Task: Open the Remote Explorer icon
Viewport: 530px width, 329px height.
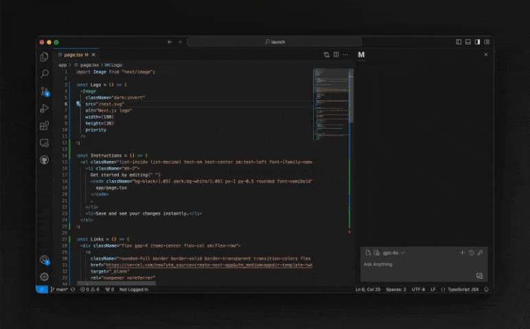Action: pyautogui.click(x=44, y=143)
